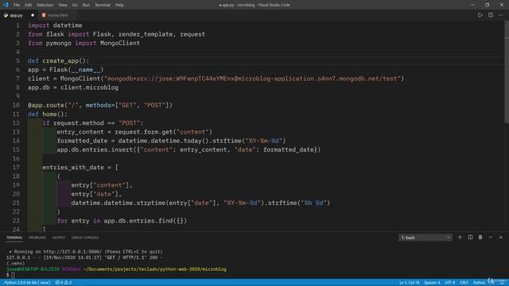509x286 pixels.
Task: Split the terminal pane
Action: 470,238
